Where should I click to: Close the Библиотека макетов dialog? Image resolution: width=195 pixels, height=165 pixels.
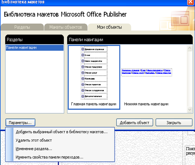pos(190,2)
